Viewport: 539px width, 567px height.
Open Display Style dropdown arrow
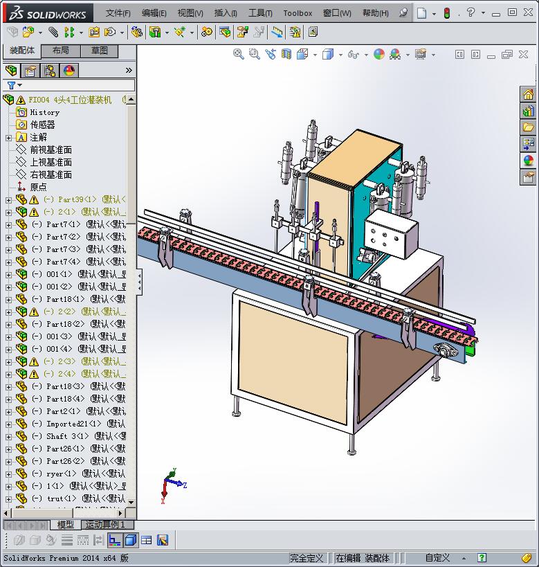coord(340,55)
